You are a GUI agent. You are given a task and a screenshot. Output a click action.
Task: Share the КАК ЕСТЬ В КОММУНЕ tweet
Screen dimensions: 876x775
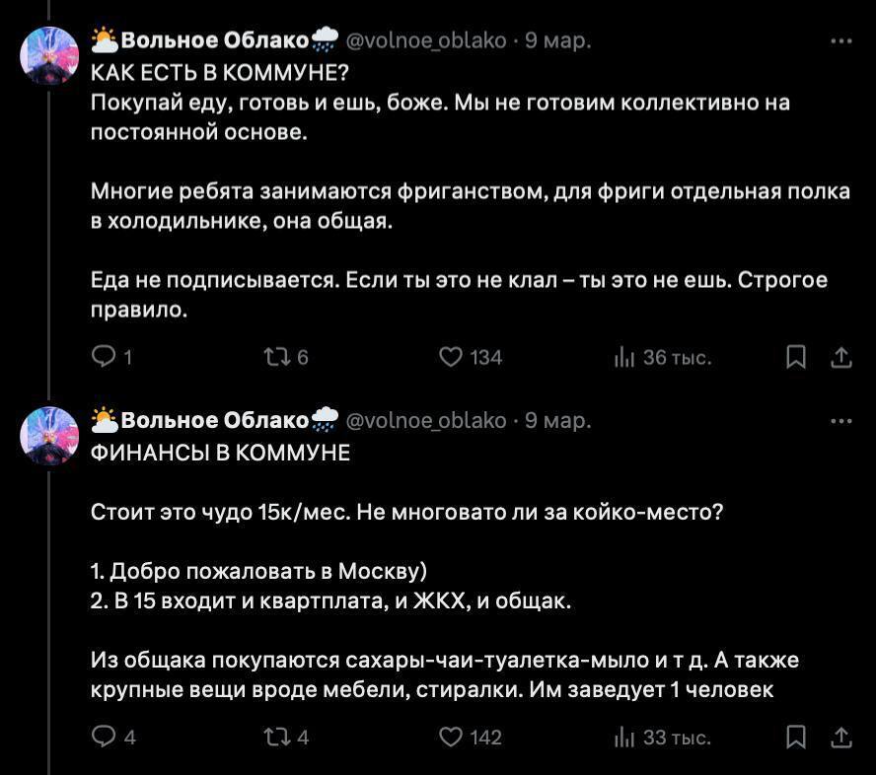(841, 357)
